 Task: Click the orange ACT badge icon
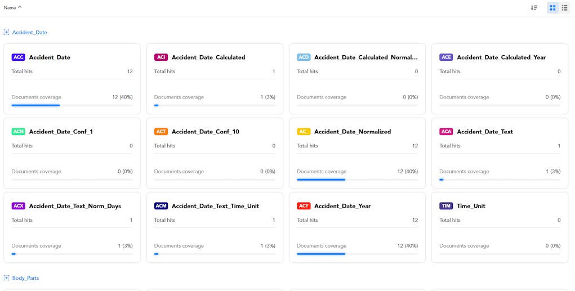tap(161, 132)
